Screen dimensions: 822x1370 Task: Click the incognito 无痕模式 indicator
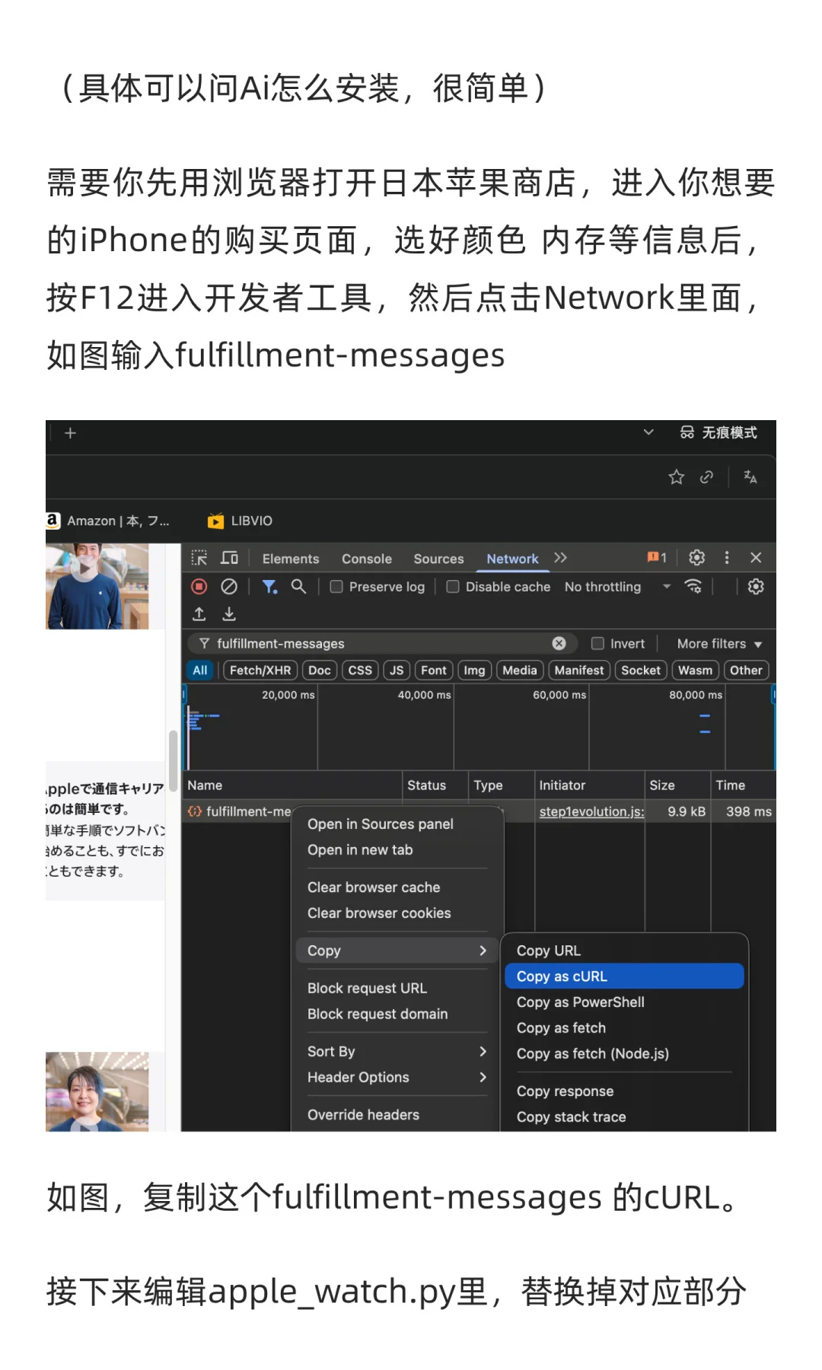(718, 432)
